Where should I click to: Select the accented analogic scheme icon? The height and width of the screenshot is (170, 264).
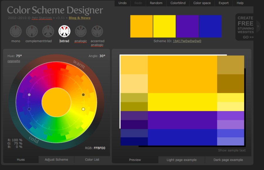(97, 31)
